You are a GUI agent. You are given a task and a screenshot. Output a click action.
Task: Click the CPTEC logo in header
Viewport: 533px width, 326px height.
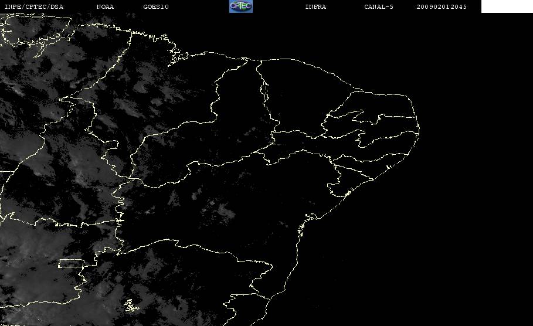[241, 6]
